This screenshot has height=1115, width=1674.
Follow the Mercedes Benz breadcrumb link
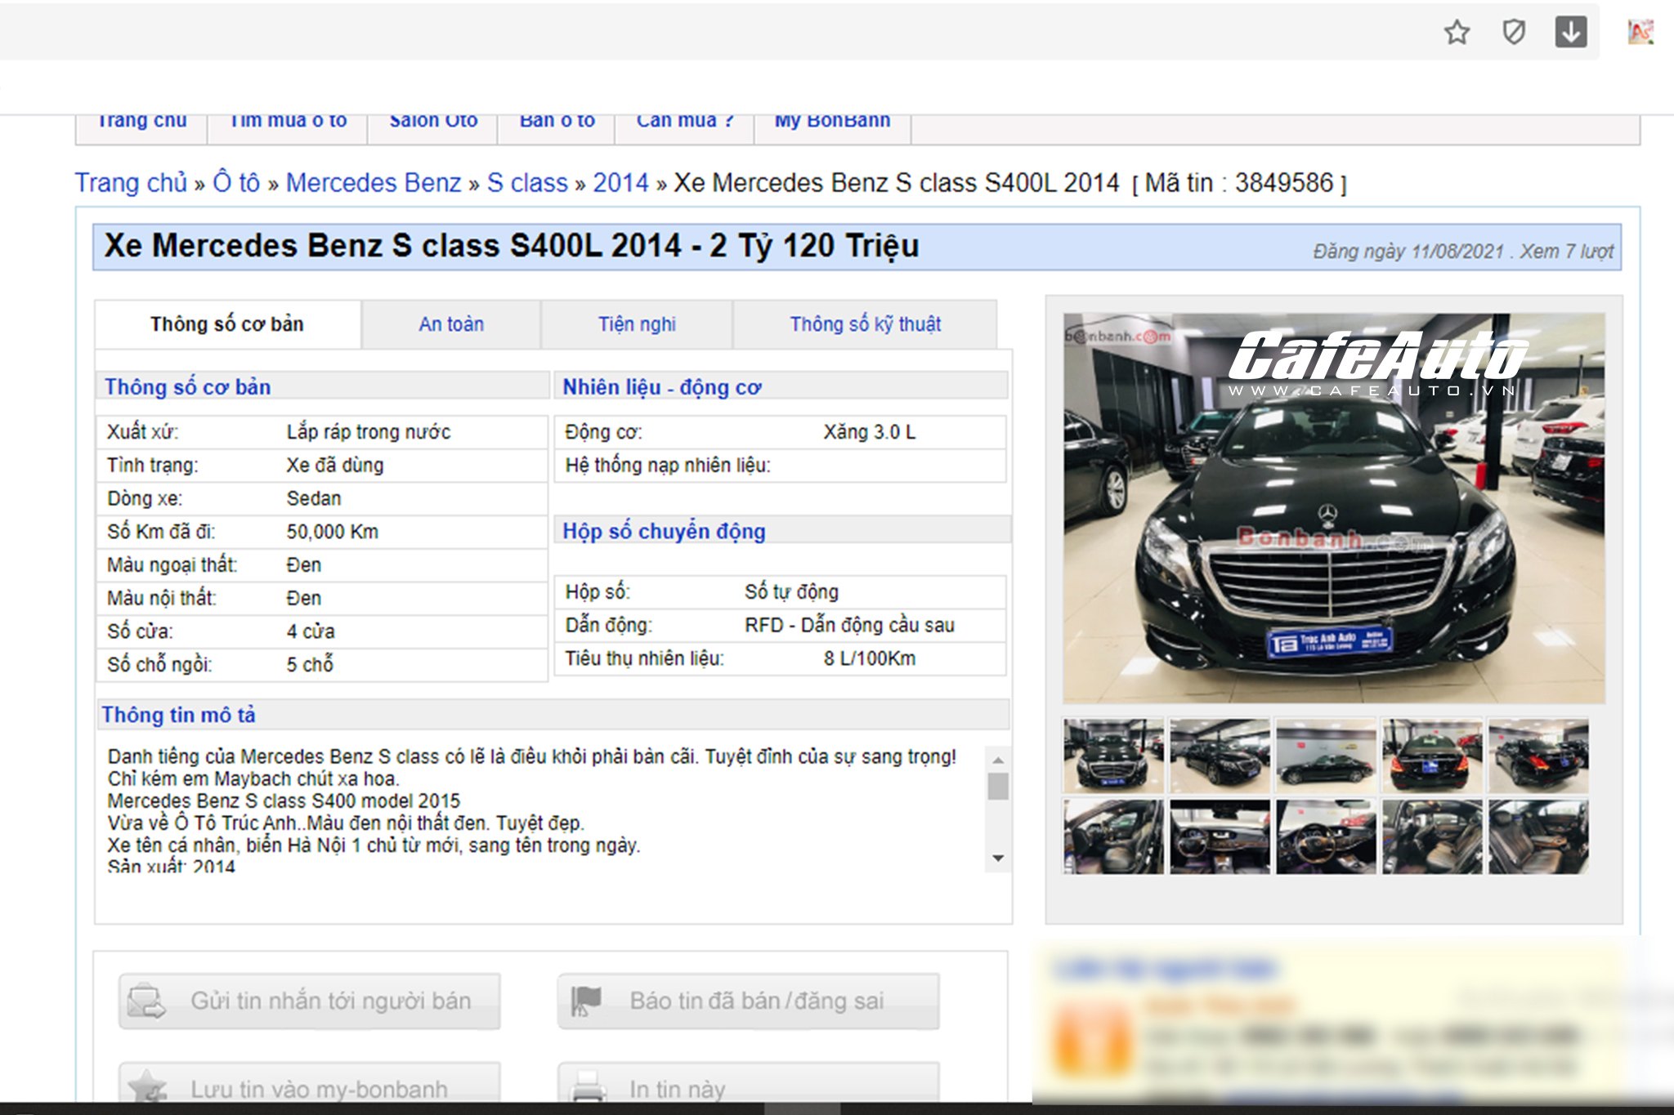(374, 182)
